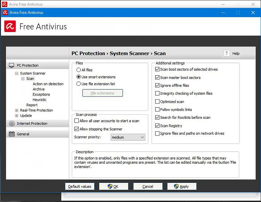Enable Allow all user accounts to start a scan
Viewport: 261px width, 202px height.
click(77, 121)
